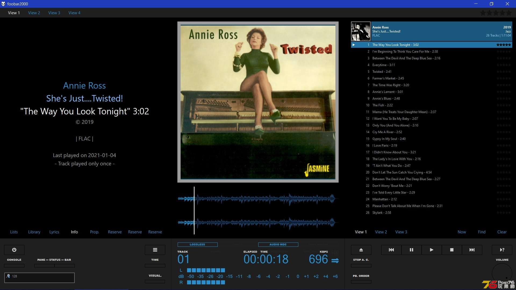This screenshot has height=290, width=516.
Task: Toggle the Time indicator bar
Action: pyautogui.click(x=155, y=266)
